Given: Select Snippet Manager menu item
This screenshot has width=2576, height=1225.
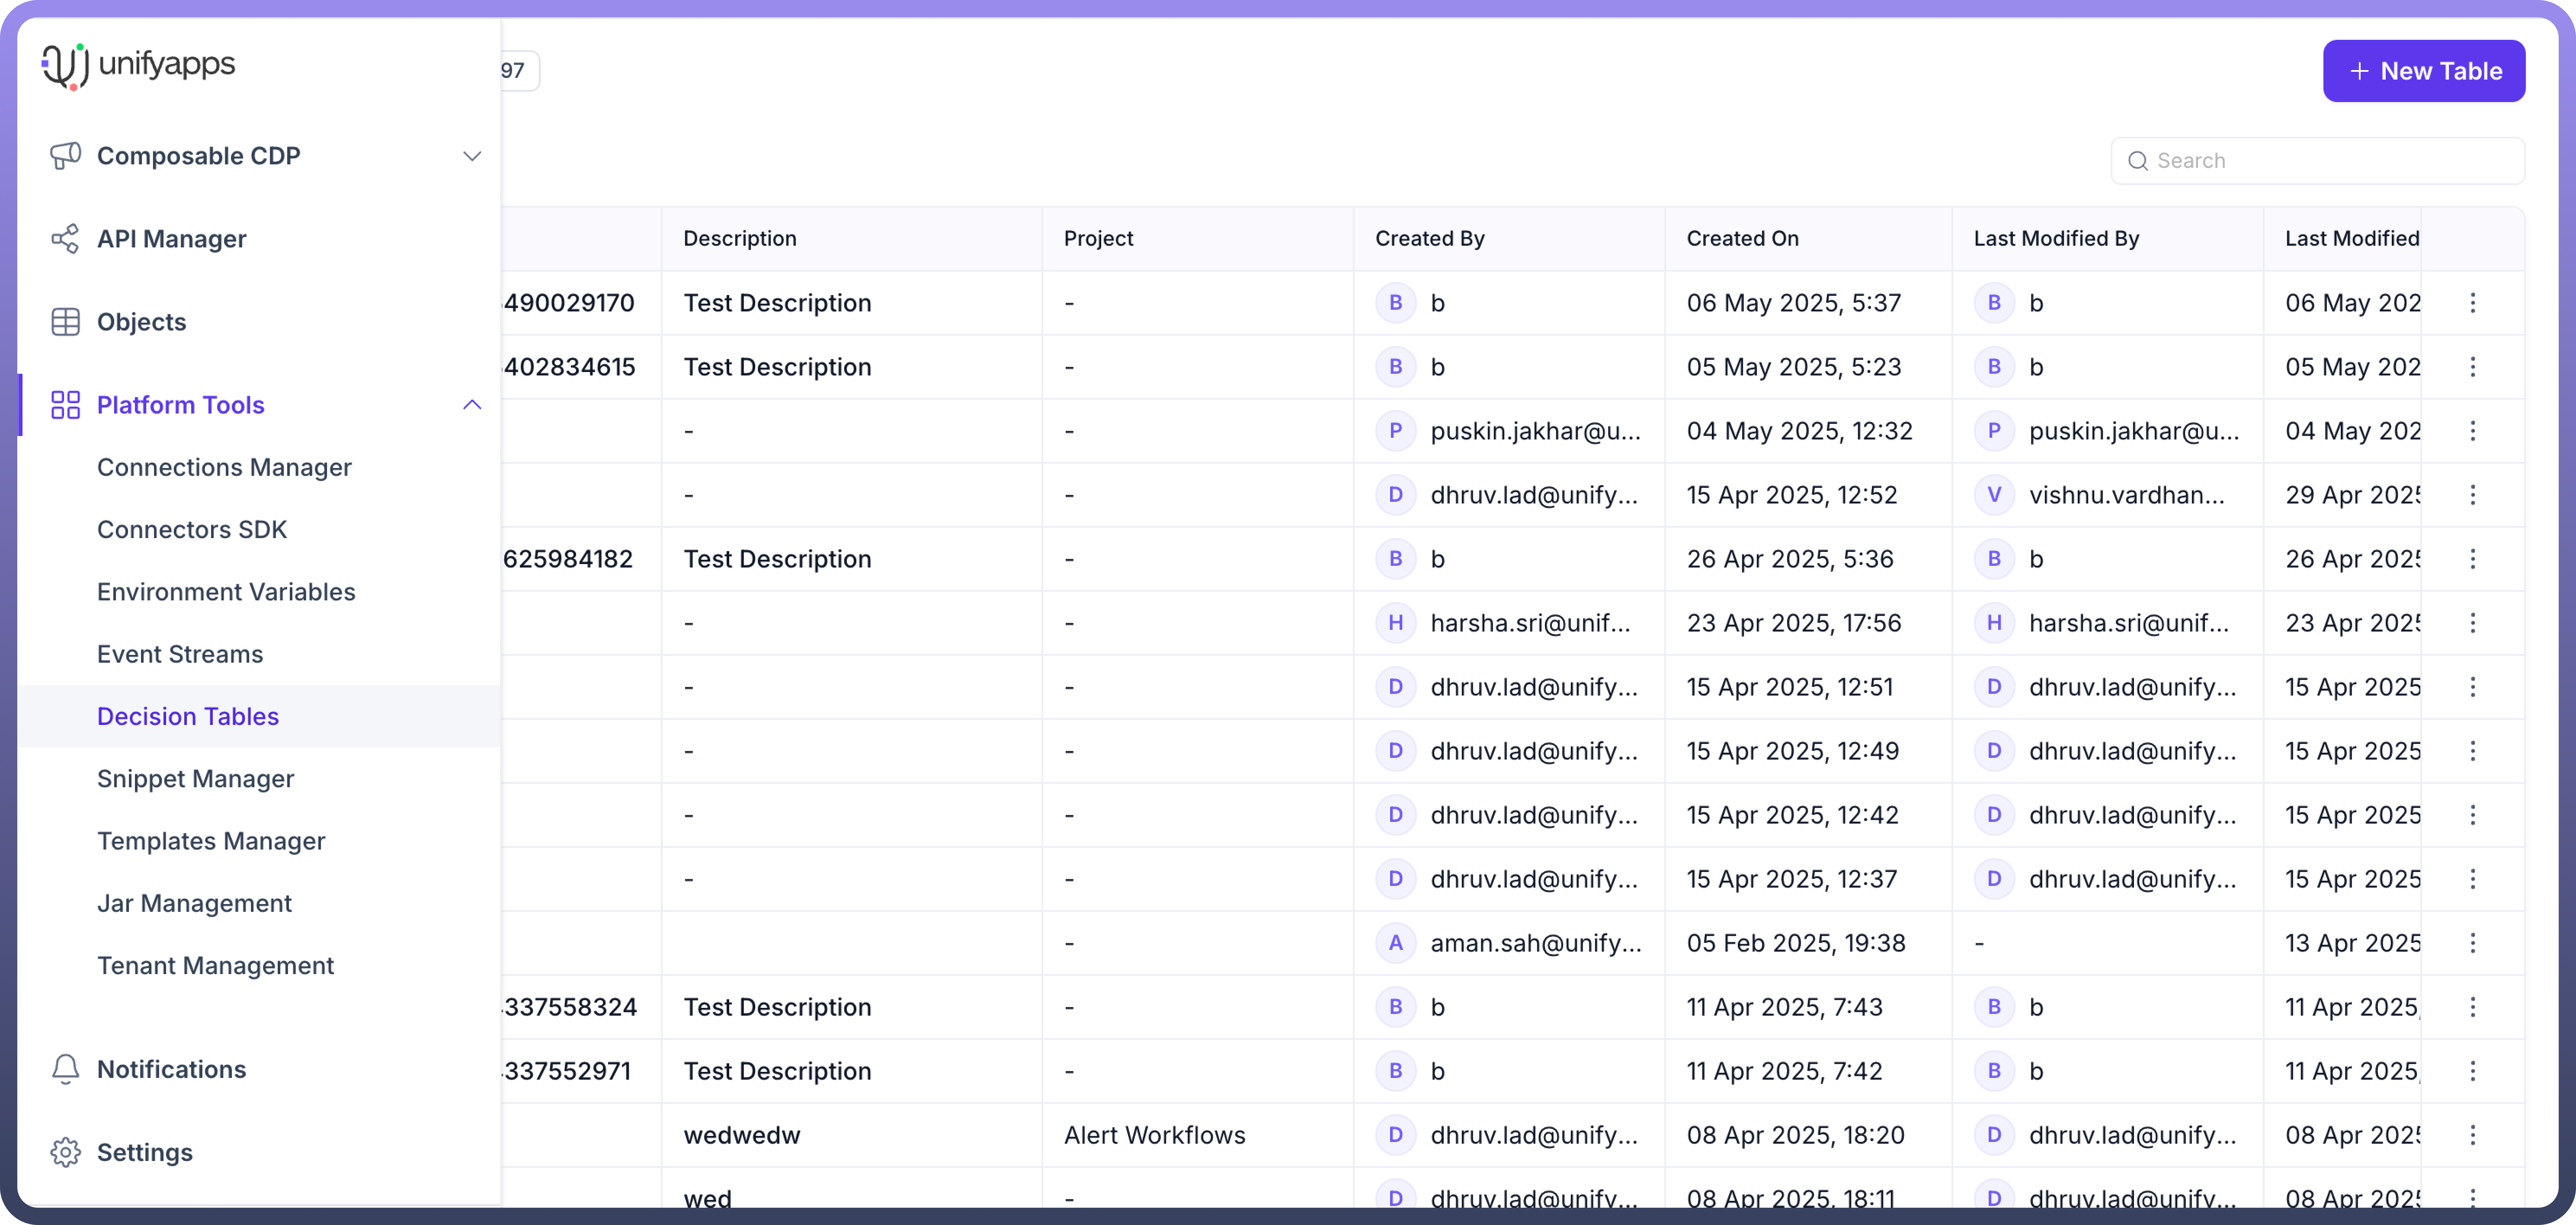Looking at the screenshot, I should pos(195,779).
